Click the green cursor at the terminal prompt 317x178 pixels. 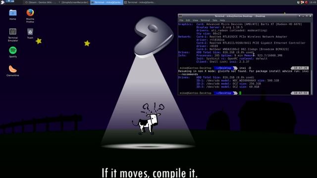tap(240, 93)
